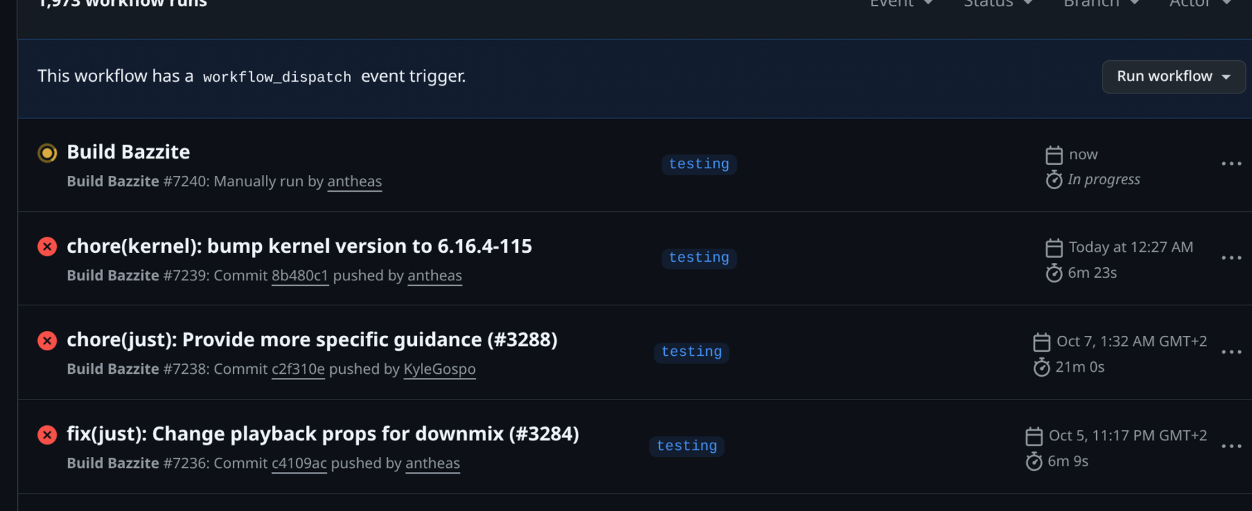
Task: Open the Status filter dropdown
Action: coord(998,4)
